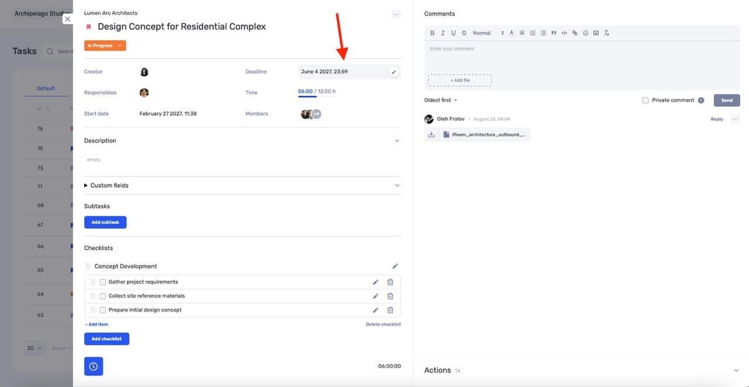Download the attached ifteam_architecture file
This screenshot has height=387, width=749.
(431, 134)
